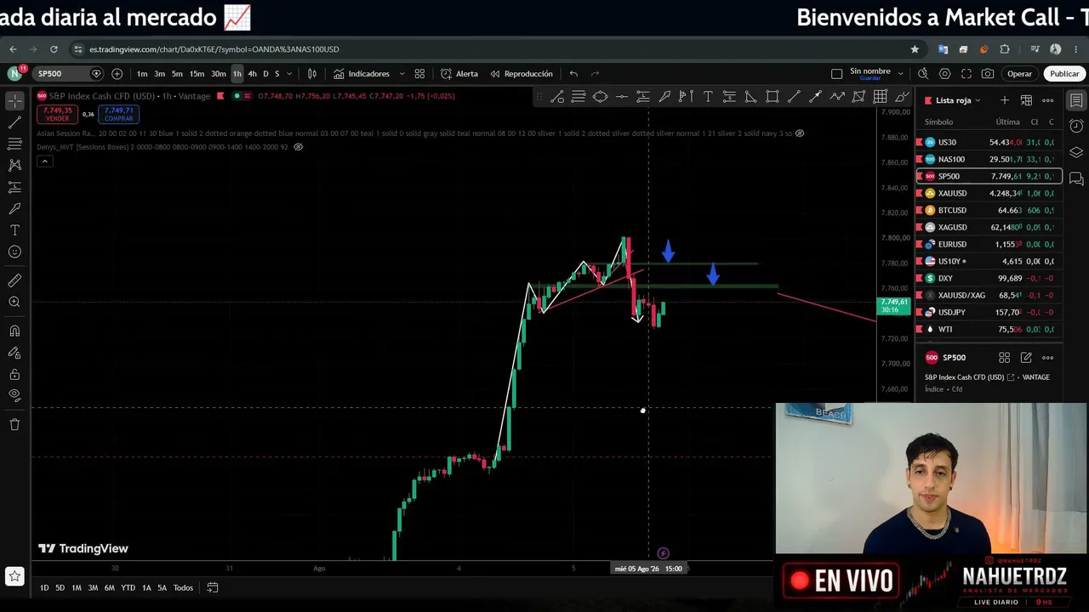Click the add symbol compare plus button
The height and width of the screenshot is (612, 1089).
click(x=117, y=74)
